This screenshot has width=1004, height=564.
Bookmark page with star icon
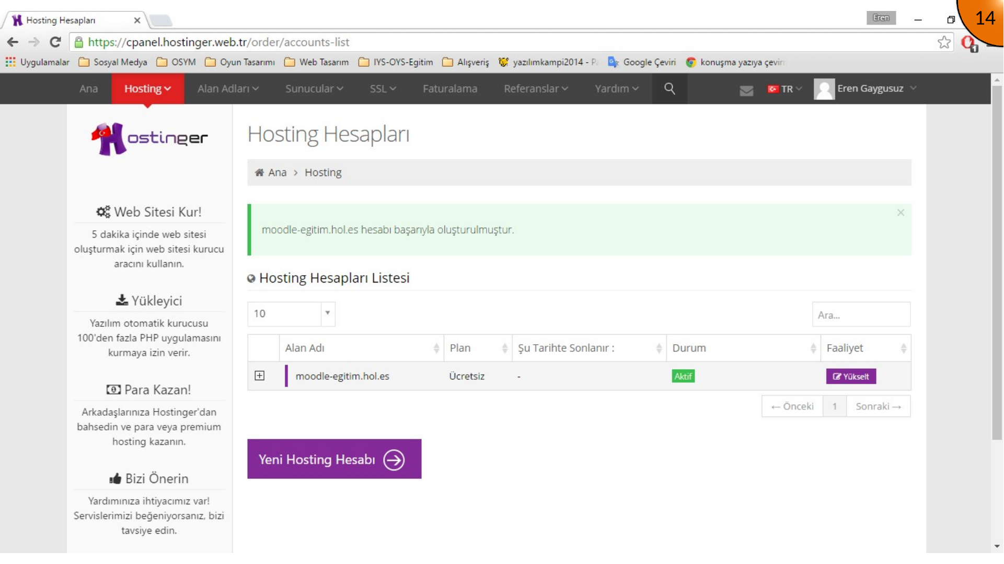944,42
